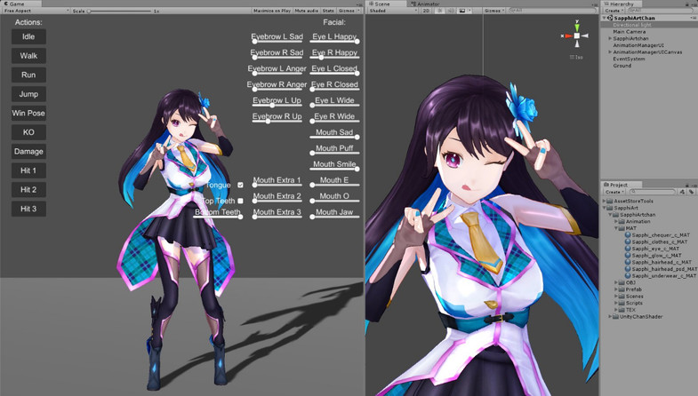The width and height of the screenshot is (698, 396).
Task: Click the Prefab folder icon
Action: pos(622,289)
